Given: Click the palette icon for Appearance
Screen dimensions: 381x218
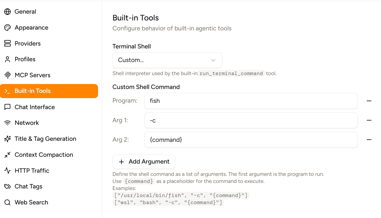Looking at the screenshot, I should point(8,27).
